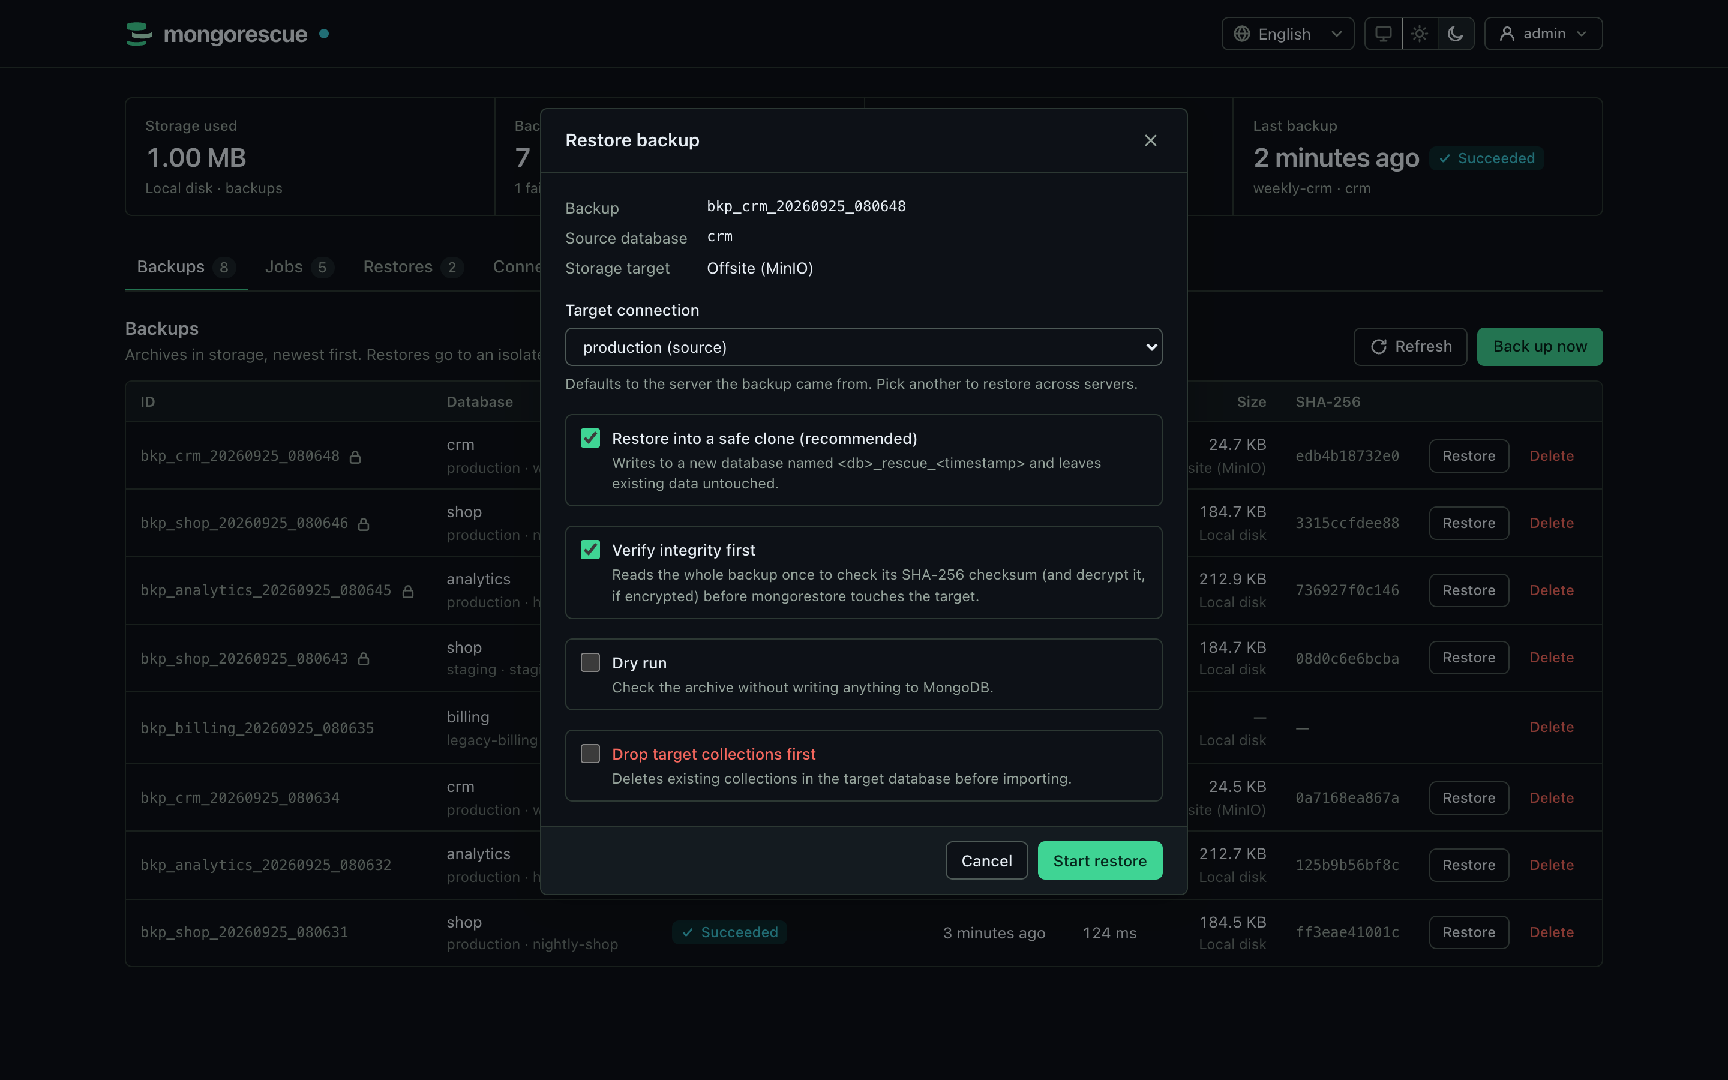
Task: Click lock icon on bkp_shop_20260925_080643 row
Action: pos(364,659)
